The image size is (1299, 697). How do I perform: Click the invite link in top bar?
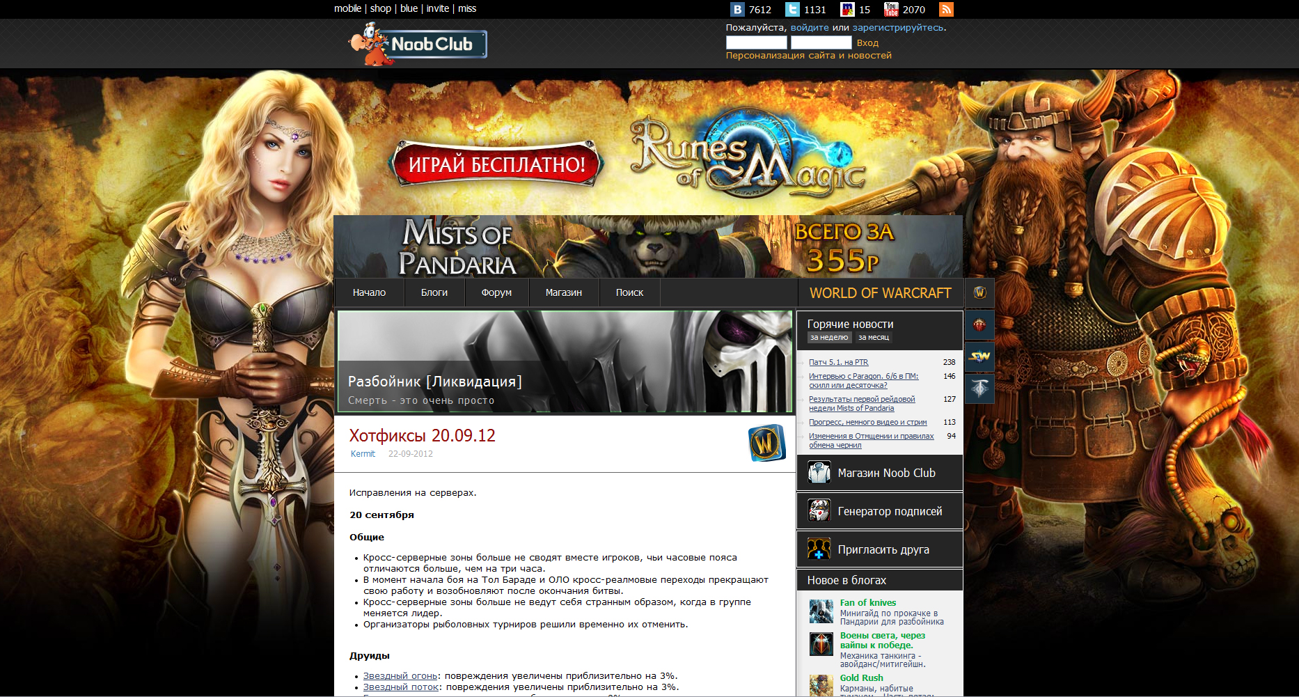click(438, 8)
